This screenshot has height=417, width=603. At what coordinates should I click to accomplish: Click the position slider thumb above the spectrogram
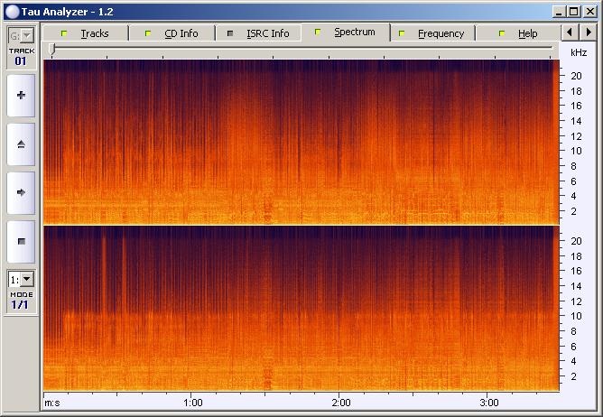(x=52, y=51)
